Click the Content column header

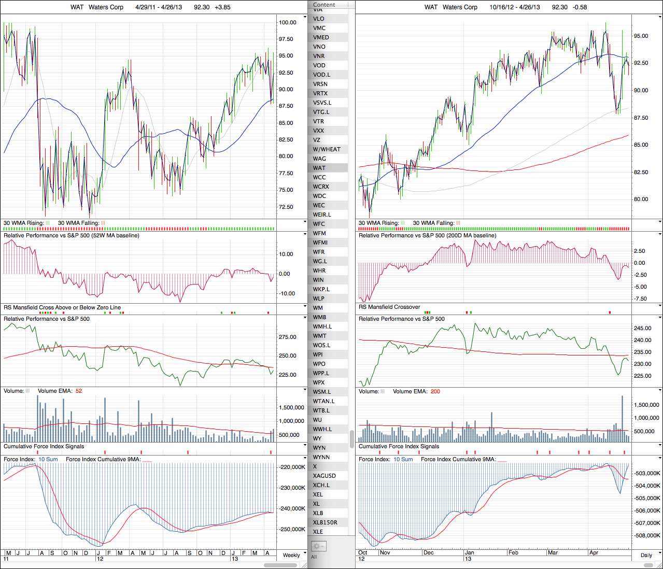coord(324,5)
